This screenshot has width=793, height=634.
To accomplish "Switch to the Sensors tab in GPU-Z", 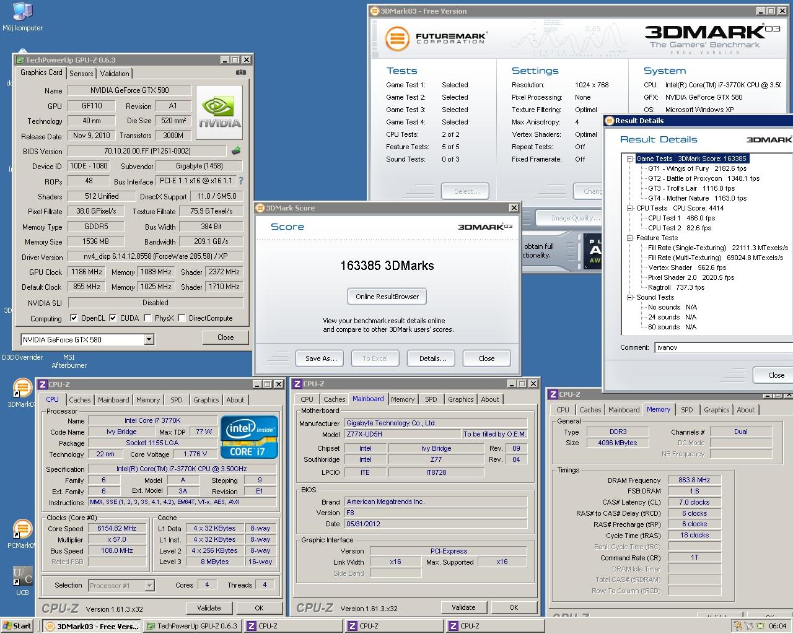I will 81,73.
